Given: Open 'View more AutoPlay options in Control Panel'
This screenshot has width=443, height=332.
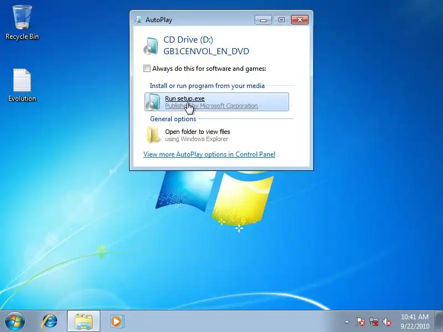Looking at the screenshot, I should 209,154.
